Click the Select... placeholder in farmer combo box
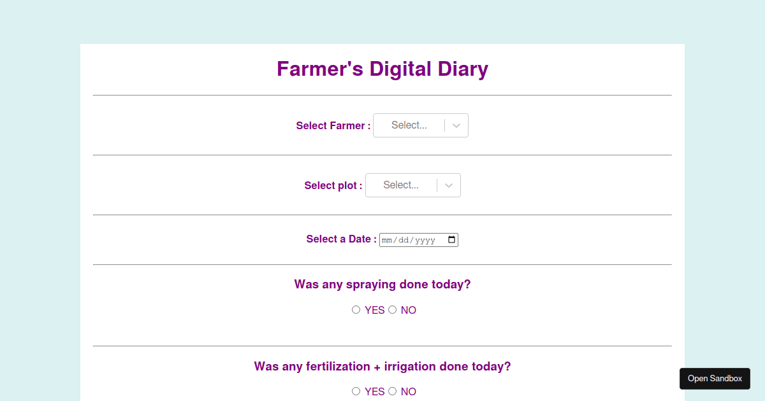Viewport: 765px width, 401px height. click(x=409, y=125)
